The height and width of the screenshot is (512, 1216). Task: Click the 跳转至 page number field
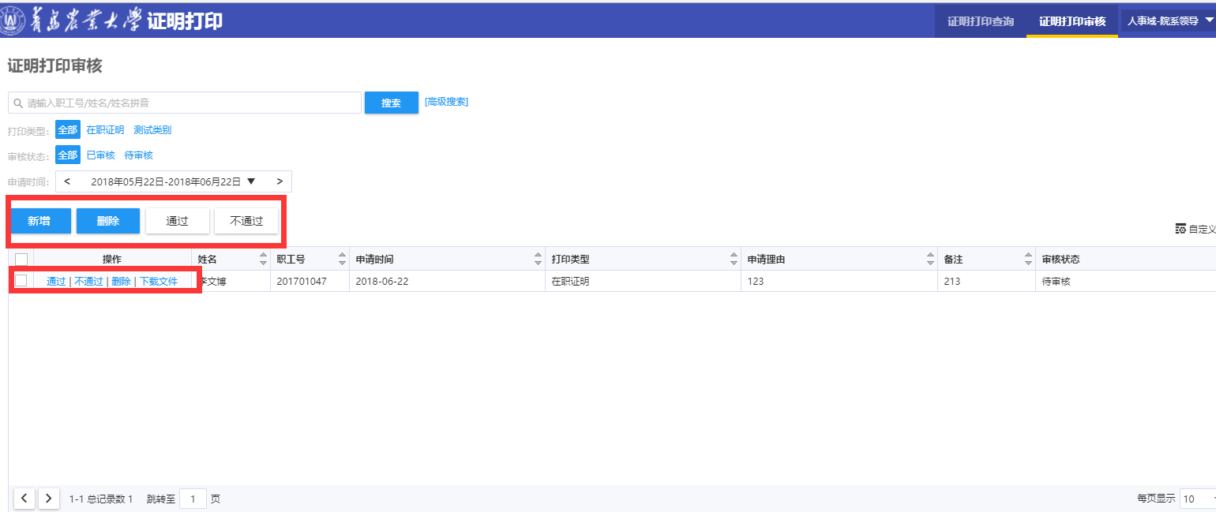(x=193, y=499)
